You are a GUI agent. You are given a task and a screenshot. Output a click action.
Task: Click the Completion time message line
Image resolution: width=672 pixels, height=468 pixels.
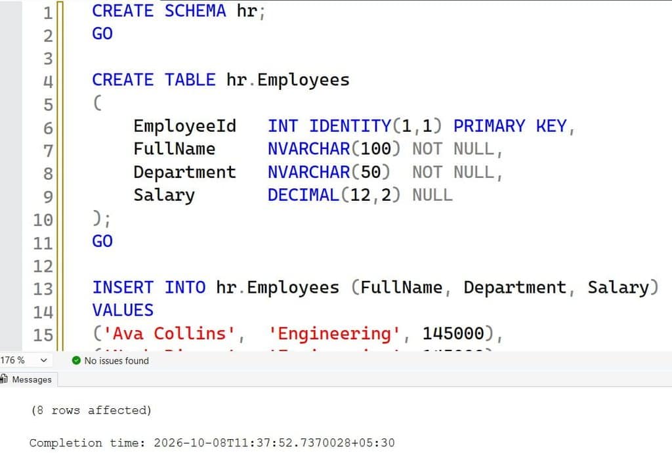(212, 442)
